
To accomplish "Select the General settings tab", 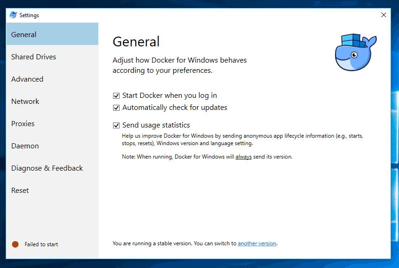I will 52,34.
